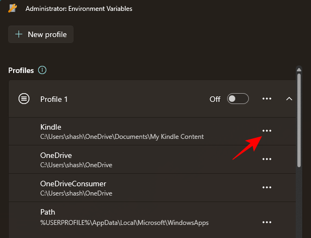Select the Kindle variable row
The height and width of the screenshot is (238, 311).
point(152,131)
